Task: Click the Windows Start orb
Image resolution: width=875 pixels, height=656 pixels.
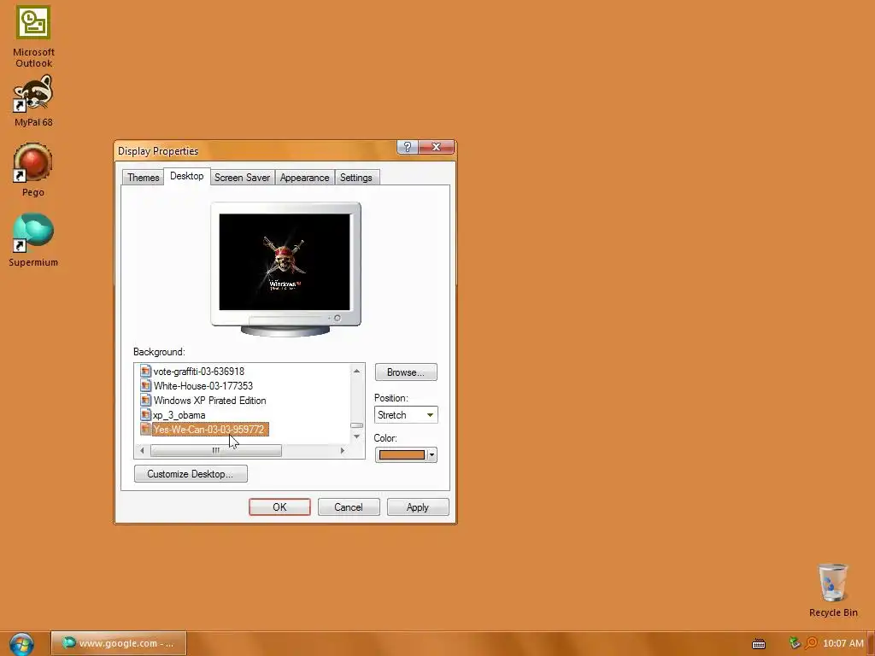Action: click(21, 644)
